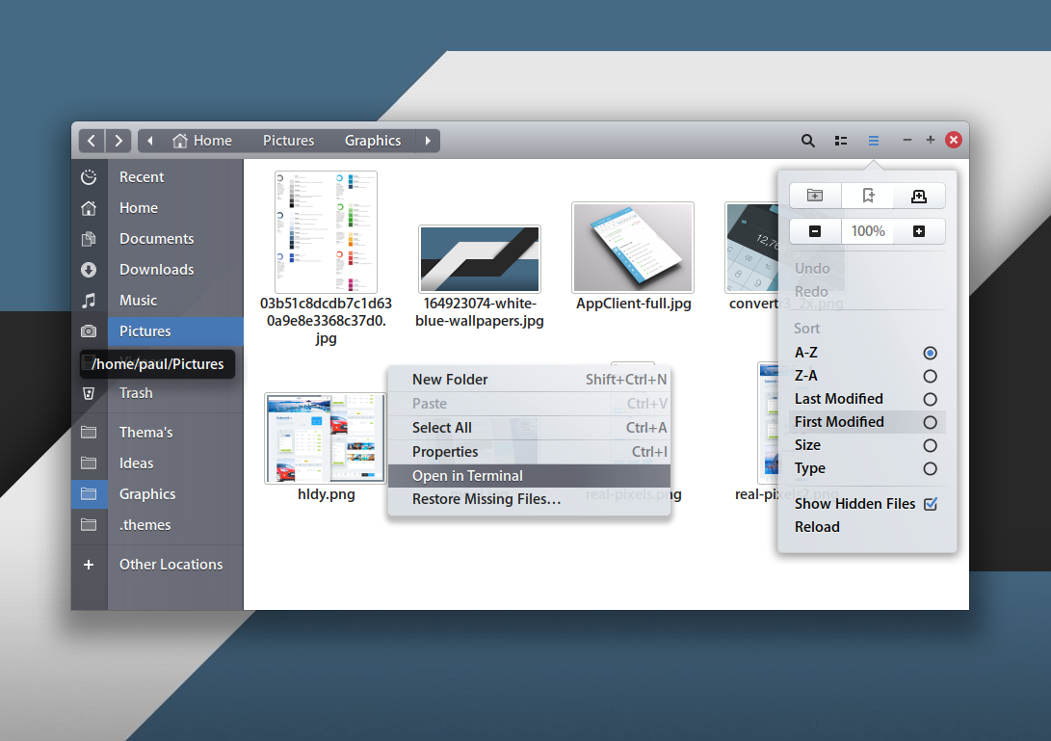Click the Graphics folder icon in sidebar
1051x741 pixels.
point(89,494)
